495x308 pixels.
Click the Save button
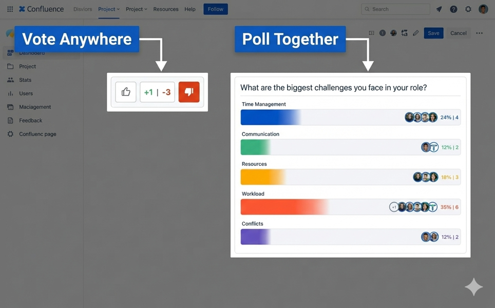[433, 33]
